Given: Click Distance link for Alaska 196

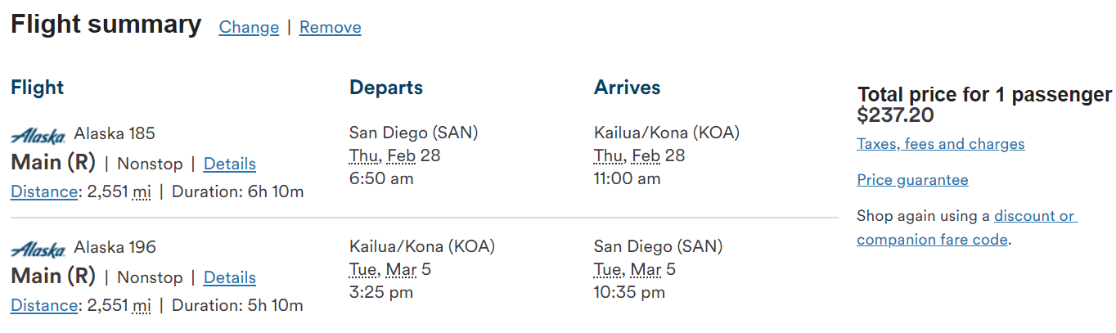Looking at the screenshot, I should [x=43, y=306].
